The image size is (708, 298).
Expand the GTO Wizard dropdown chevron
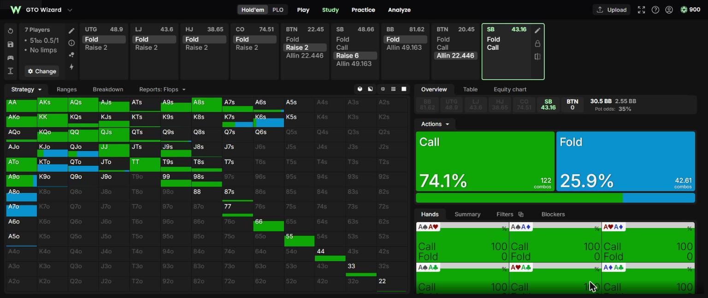point(70,10)
